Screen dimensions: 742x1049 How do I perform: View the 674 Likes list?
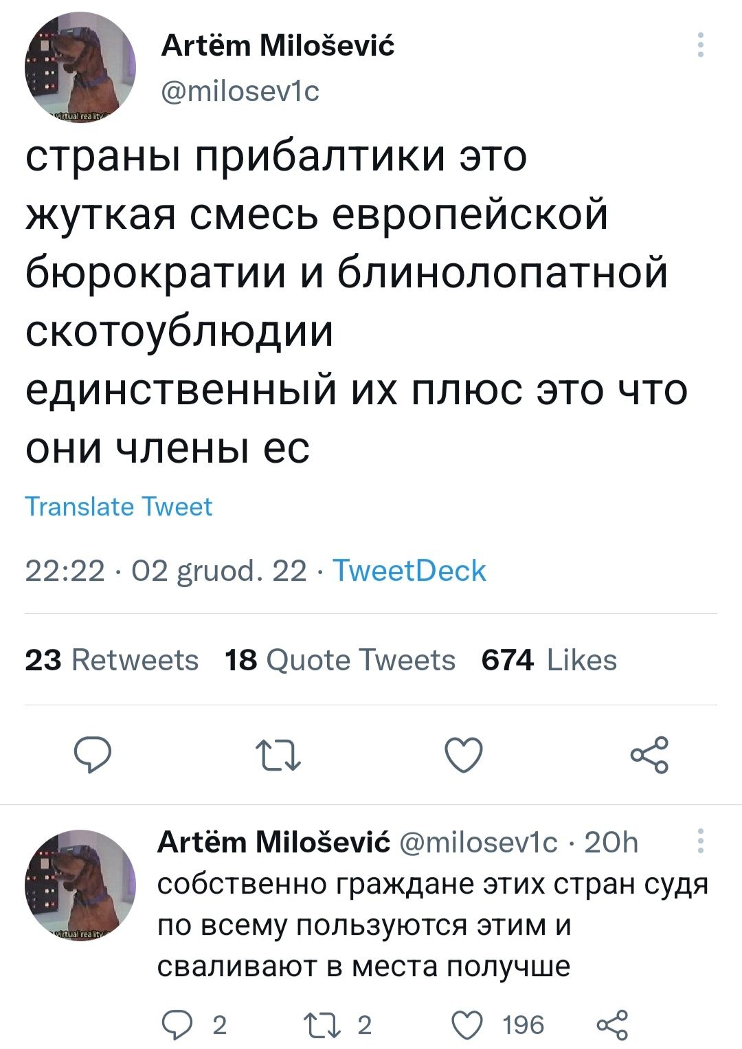click(x=549, y=660)
